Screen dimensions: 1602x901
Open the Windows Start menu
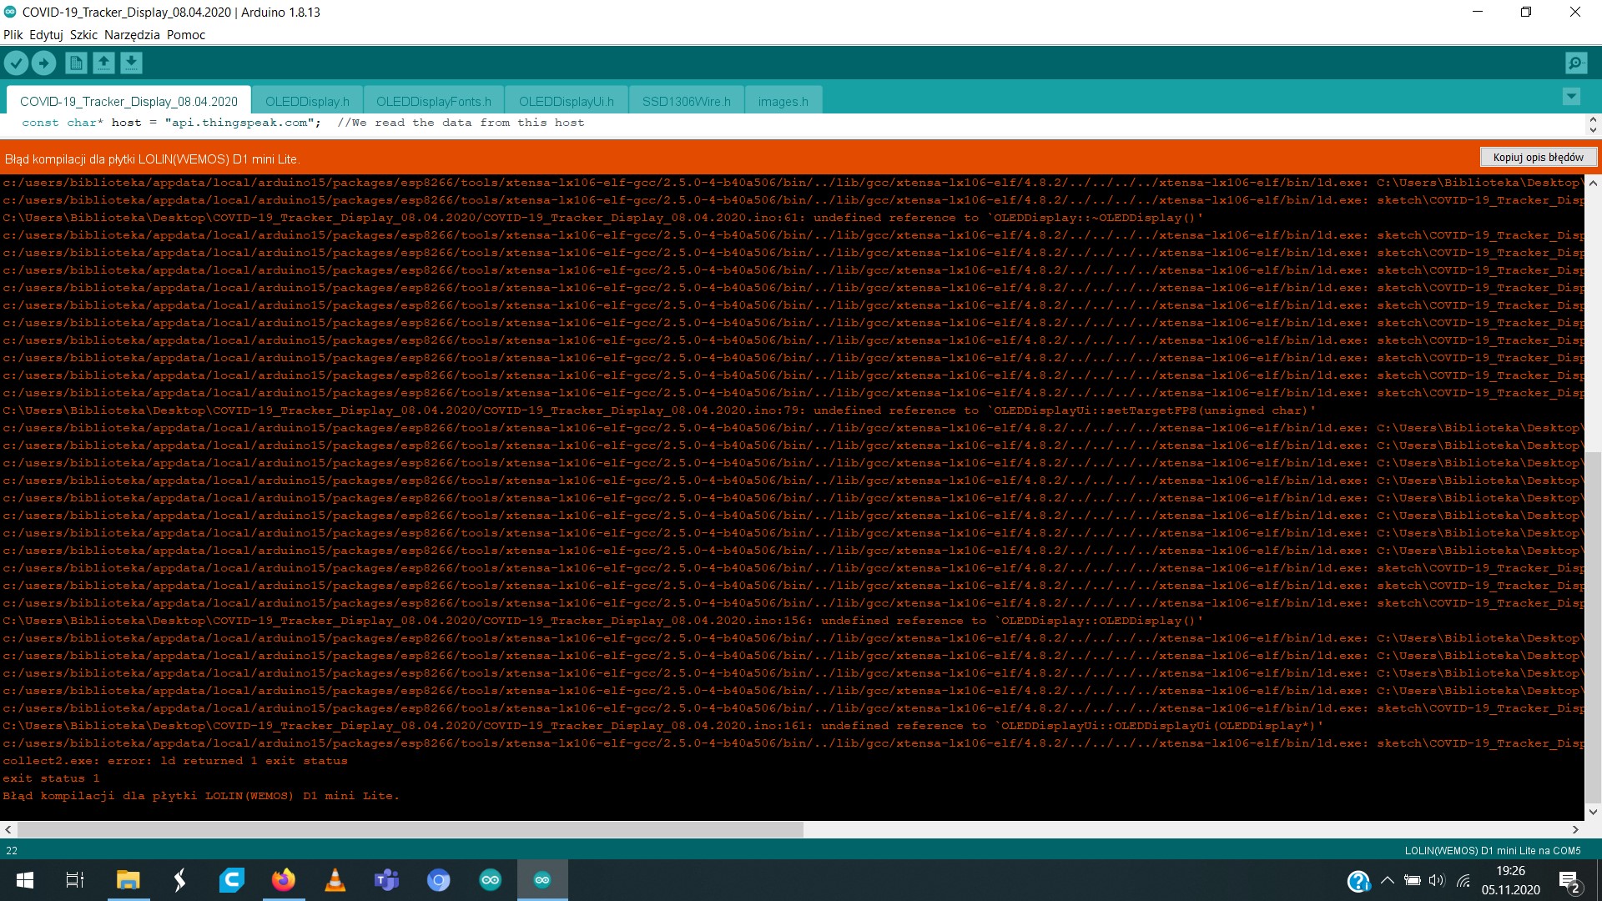tap(25, 880)
